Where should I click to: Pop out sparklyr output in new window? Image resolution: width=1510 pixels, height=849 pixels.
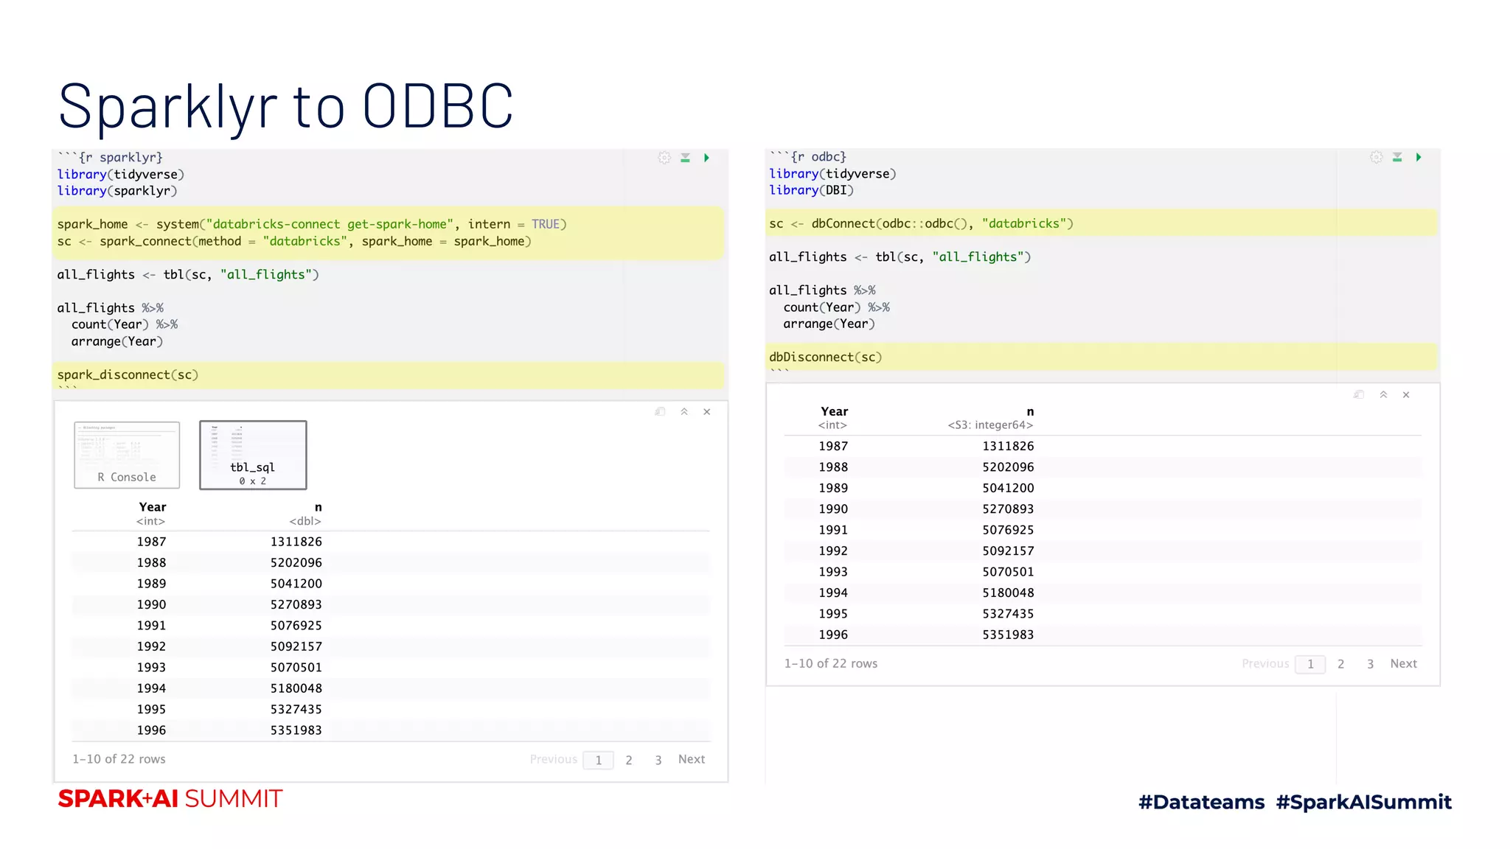(660, 412)
